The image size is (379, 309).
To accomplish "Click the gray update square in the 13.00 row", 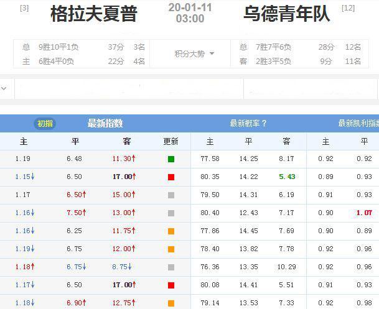I will pyautogui.click(x=171, y=213).
